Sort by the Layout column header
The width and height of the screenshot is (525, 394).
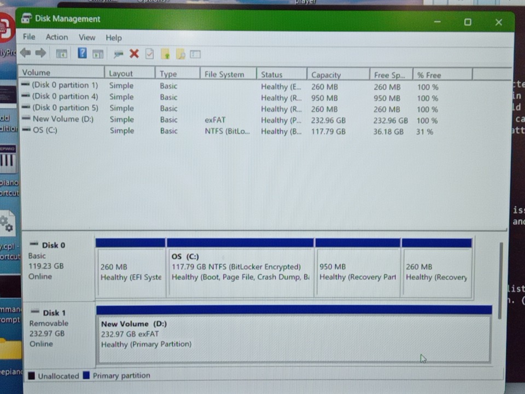130,73
